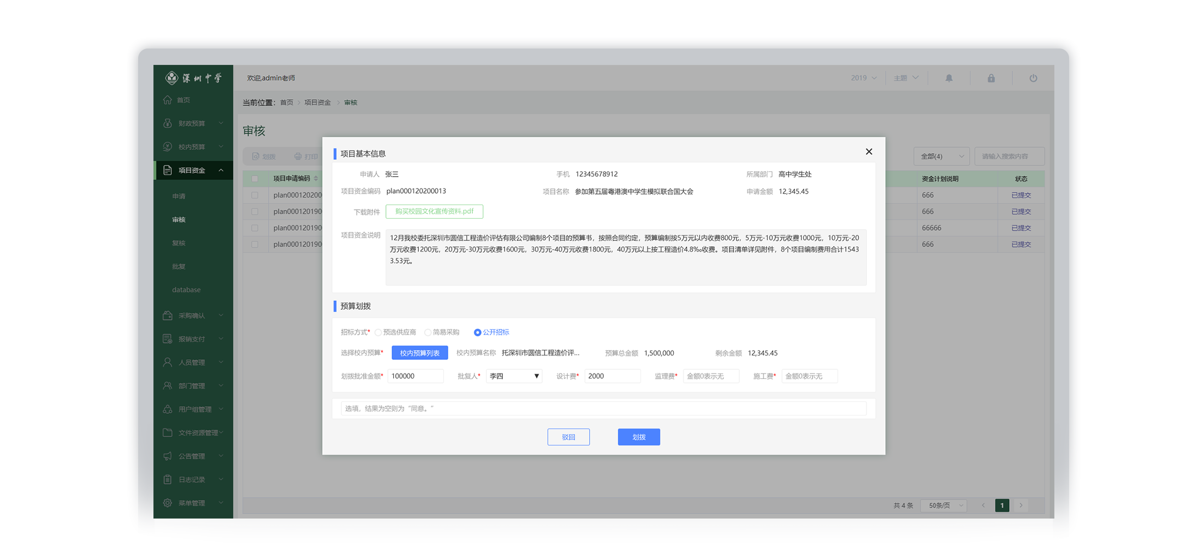Click the 打印 print toolbar button

(306, 156)
